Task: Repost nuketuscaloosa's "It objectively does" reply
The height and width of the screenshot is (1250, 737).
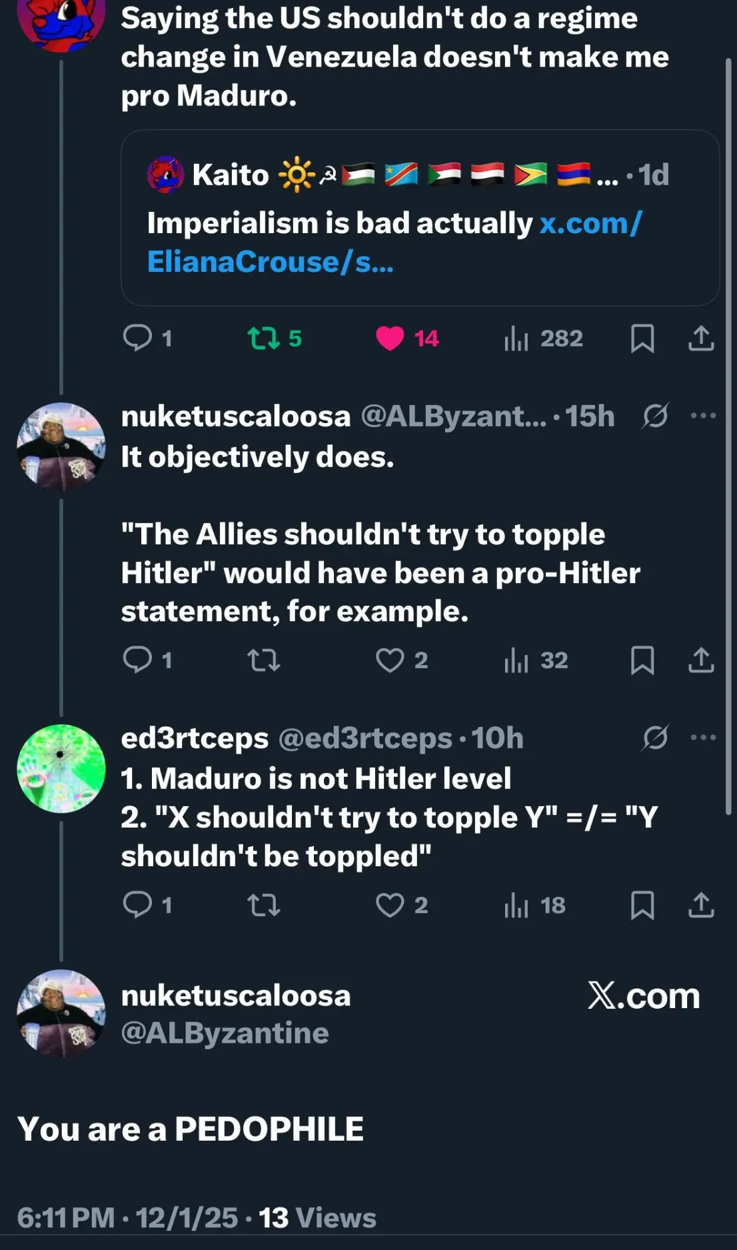Action: (264, 660)
